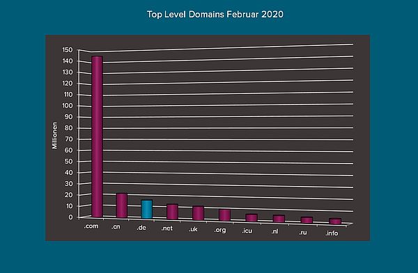Click the 0 y-axis value
Screen dimensions: 418x273
tap(70, 217)
